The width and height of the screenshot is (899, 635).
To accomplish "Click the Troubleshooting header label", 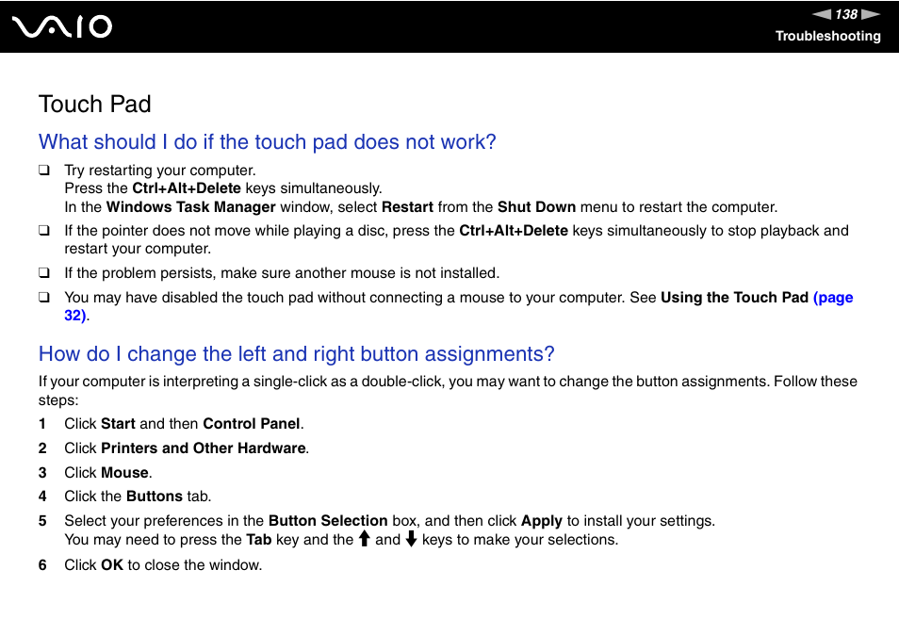I will click(x=828, y=36).
